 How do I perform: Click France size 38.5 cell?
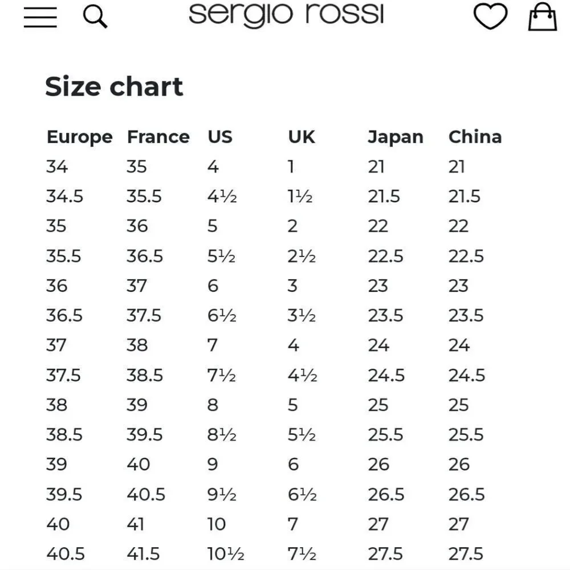145,375
